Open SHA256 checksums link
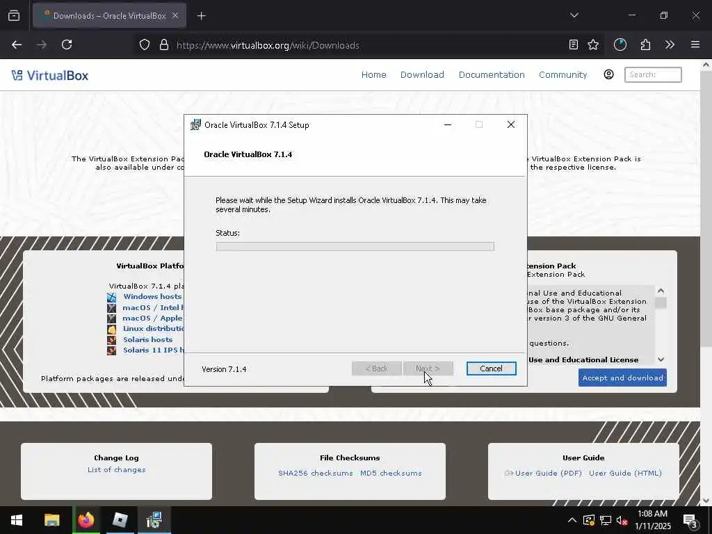 pyautogui.click(x=316, y=473)
